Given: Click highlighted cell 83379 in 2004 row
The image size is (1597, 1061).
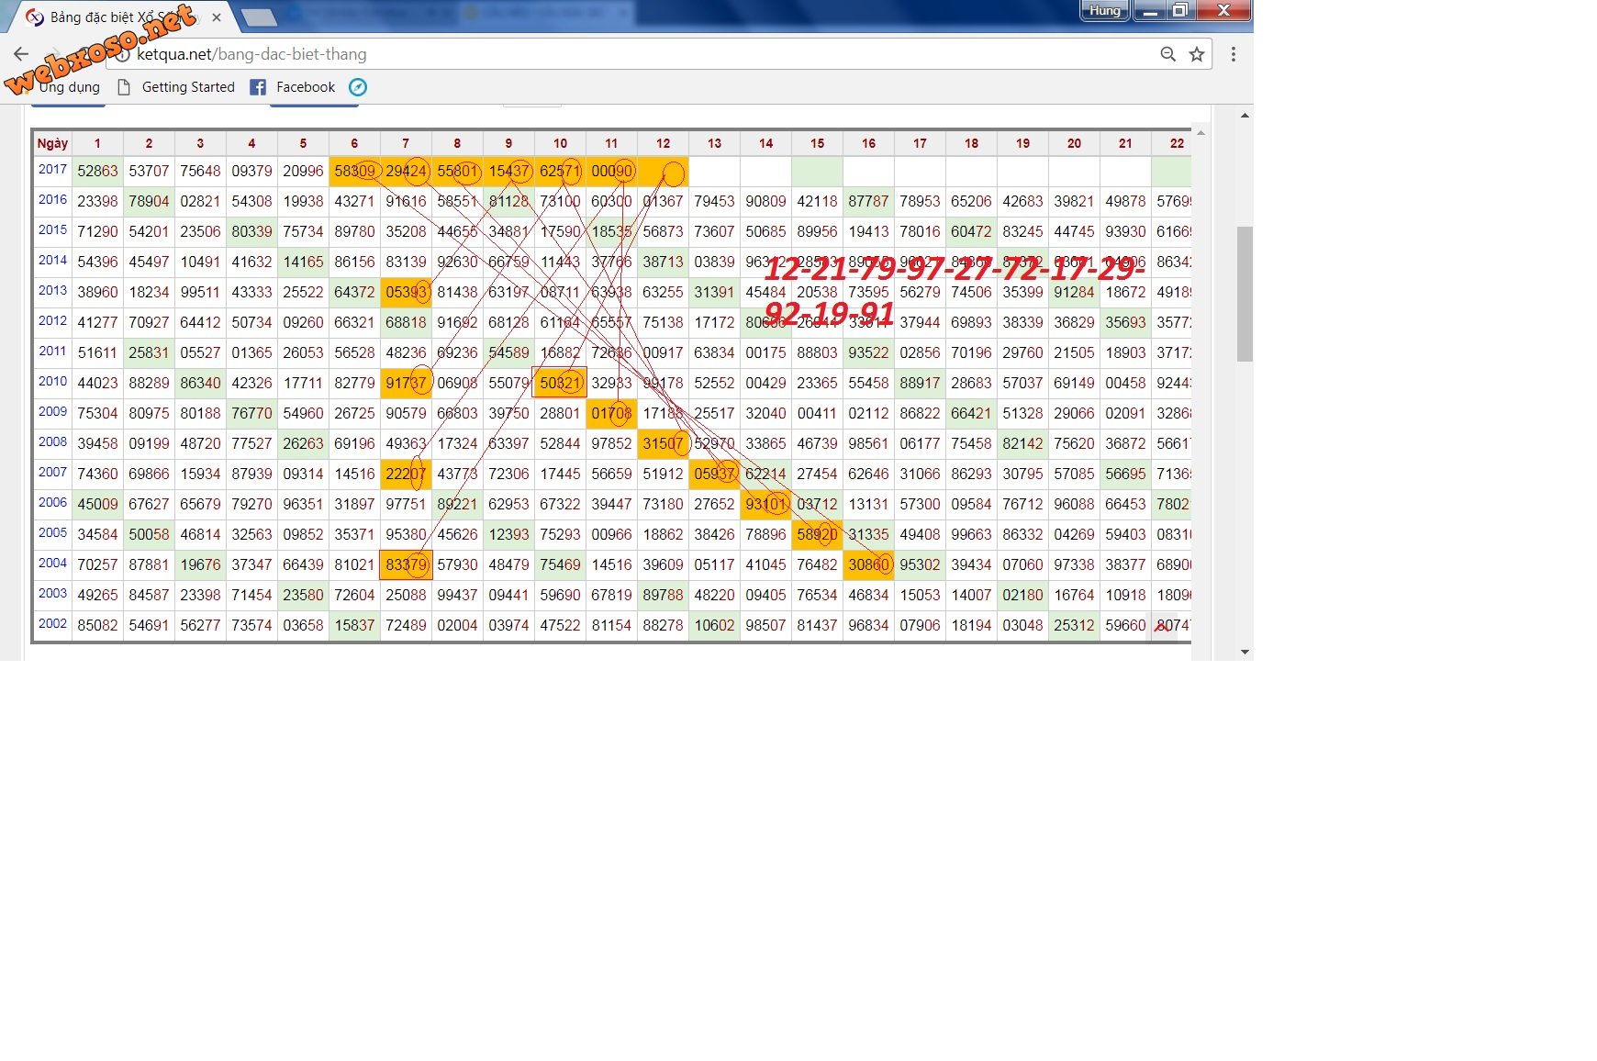Looking at the screenshot, I should 406,564.
